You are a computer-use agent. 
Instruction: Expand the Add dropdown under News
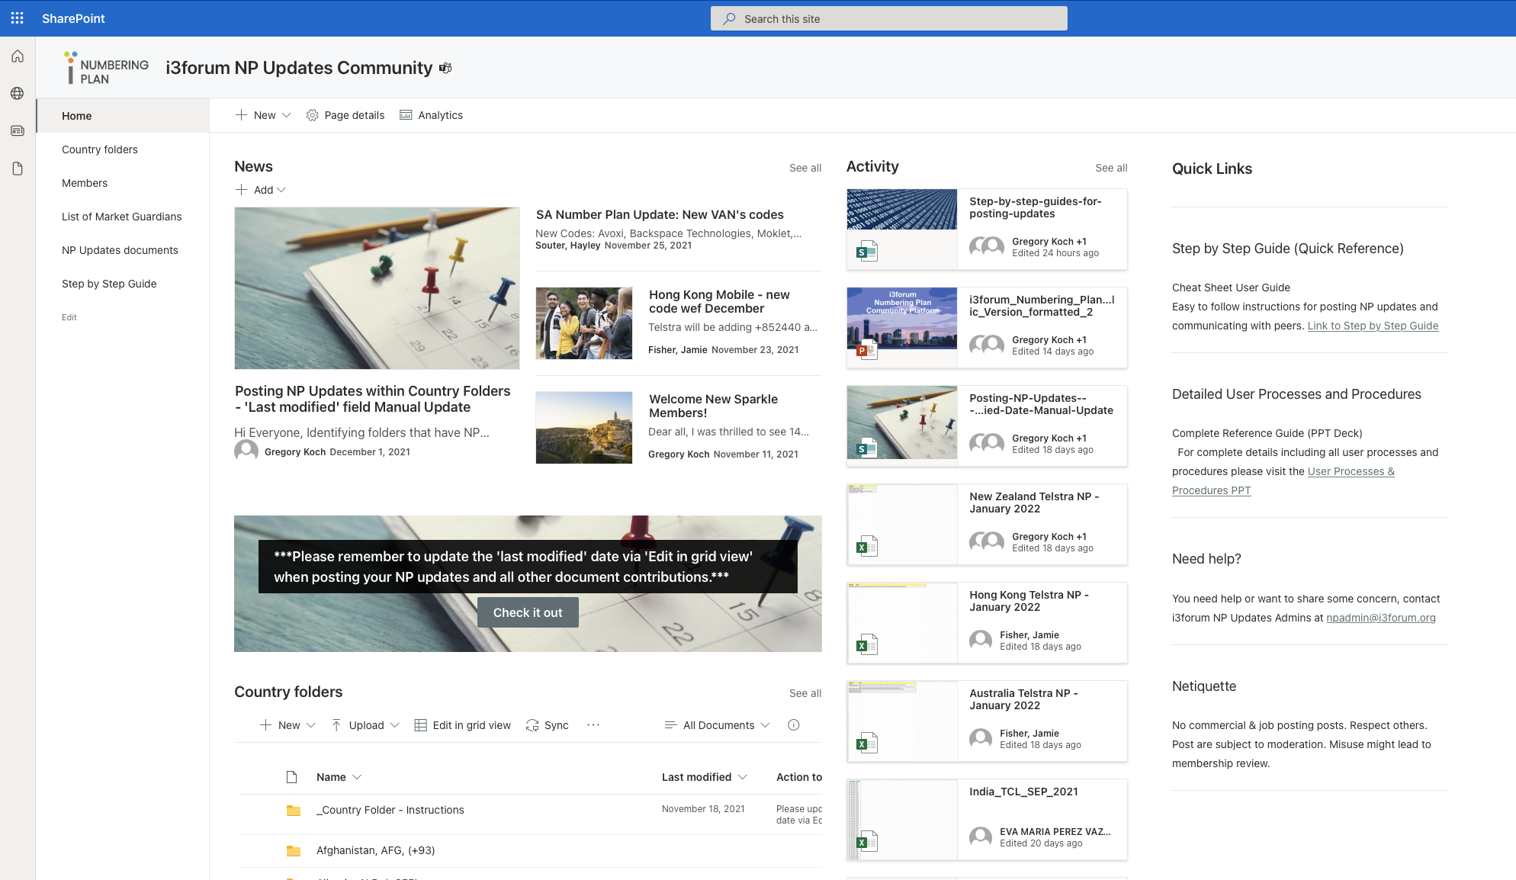tap(281, 190)
